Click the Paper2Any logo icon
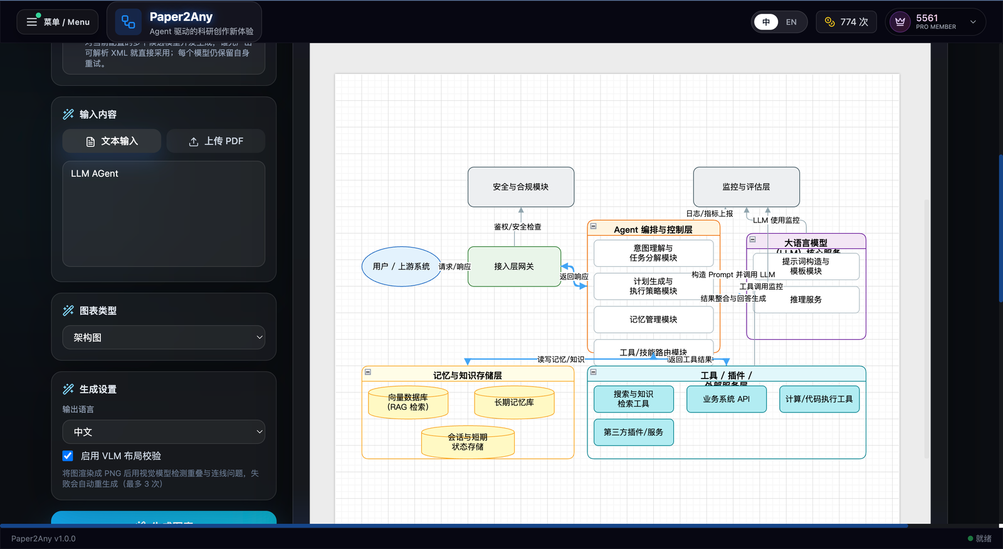 pyautogui.click(x=129, y=22)
